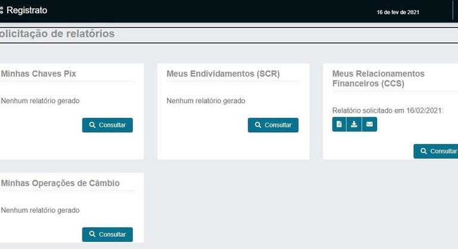Download the CCS report requested 16/02/2021

tap(354, 124)
